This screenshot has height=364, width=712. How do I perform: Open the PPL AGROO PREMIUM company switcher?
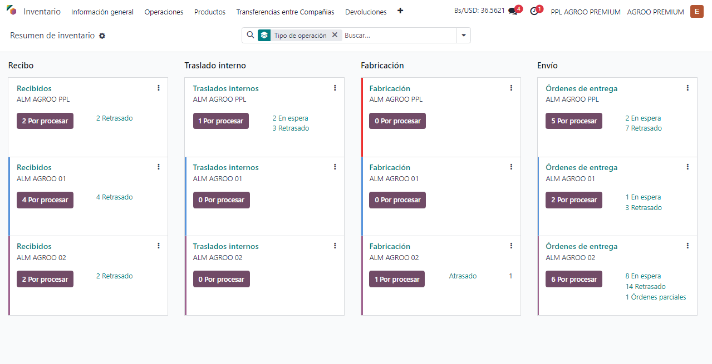(x=585, y=12)
